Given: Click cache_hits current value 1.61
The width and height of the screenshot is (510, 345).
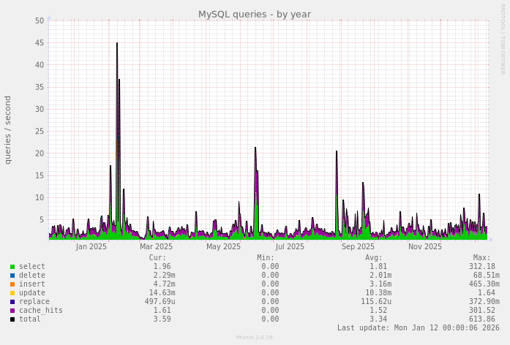Looking at the screenshot, I should (162, 310).
